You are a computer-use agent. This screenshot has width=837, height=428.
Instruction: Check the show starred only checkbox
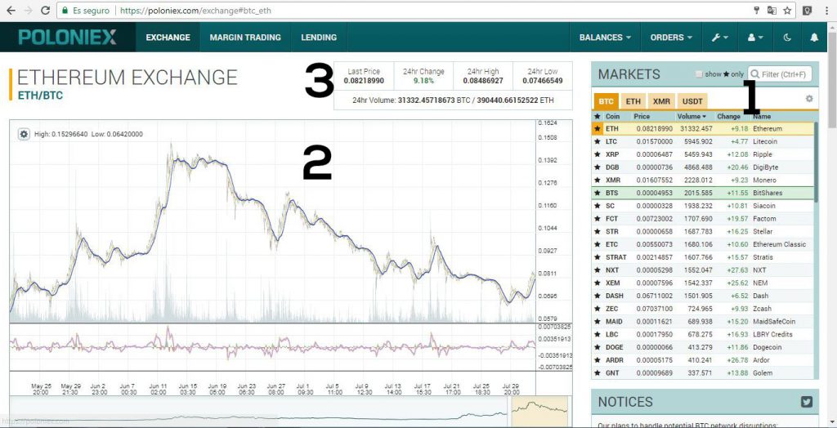(x=700, y=74)
